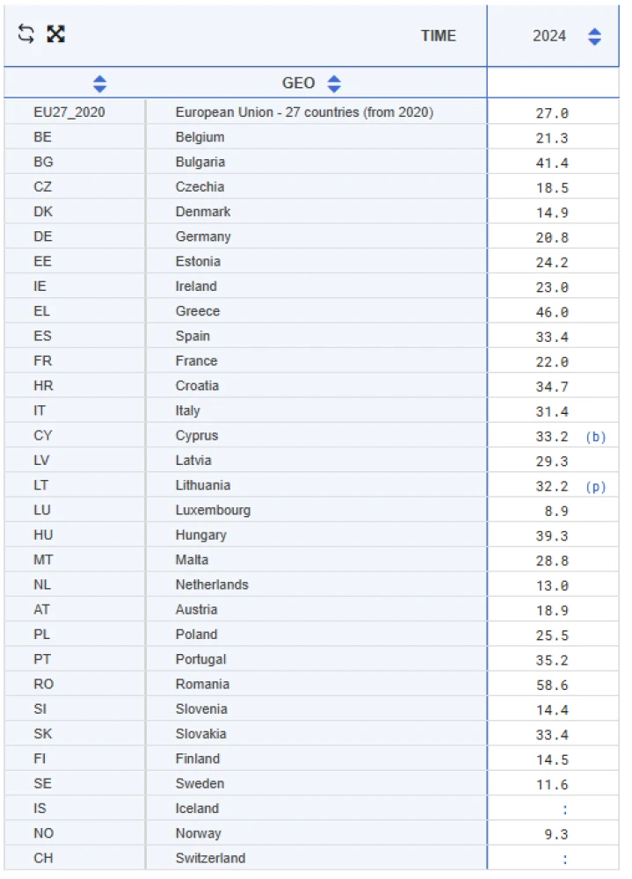Viewport: 632px width, 879px height.
Task: Click the BG country code
Action: tap(43, 162)
